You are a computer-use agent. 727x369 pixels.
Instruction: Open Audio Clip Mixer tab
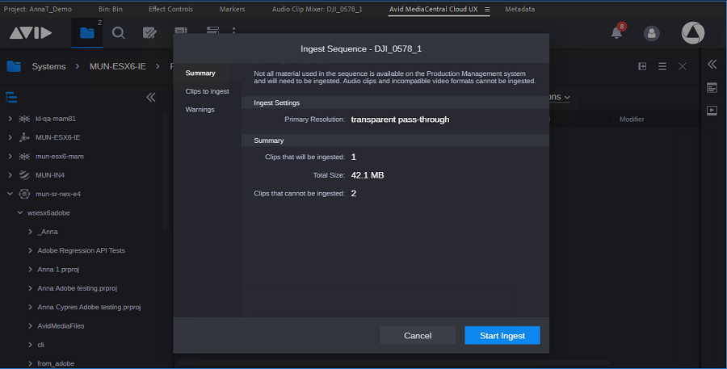pyautogui.click(x=317, y=9)
